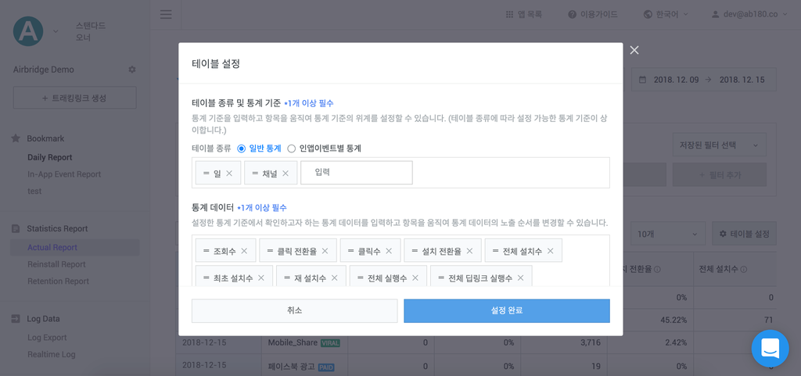
Task: Delete the 조회수 metric tag
Action: pyautogui.click(x=244, y=250)
